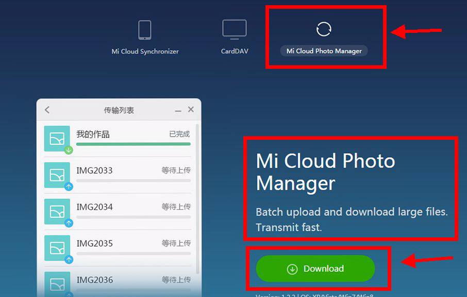Screen dimensions: 467x297
Task: Click the blue upload badge on IMG2034
Action: (x=69, y=223)
